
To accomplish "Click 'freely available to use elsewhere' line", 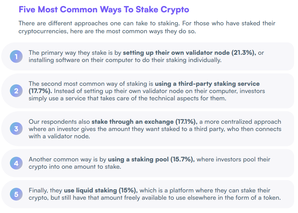I will 155,198.
